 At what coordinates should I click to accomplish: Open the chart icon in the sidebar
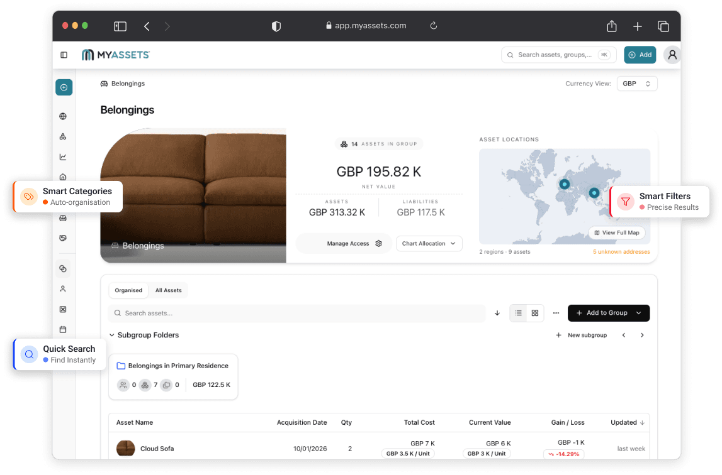coord(63,157)
